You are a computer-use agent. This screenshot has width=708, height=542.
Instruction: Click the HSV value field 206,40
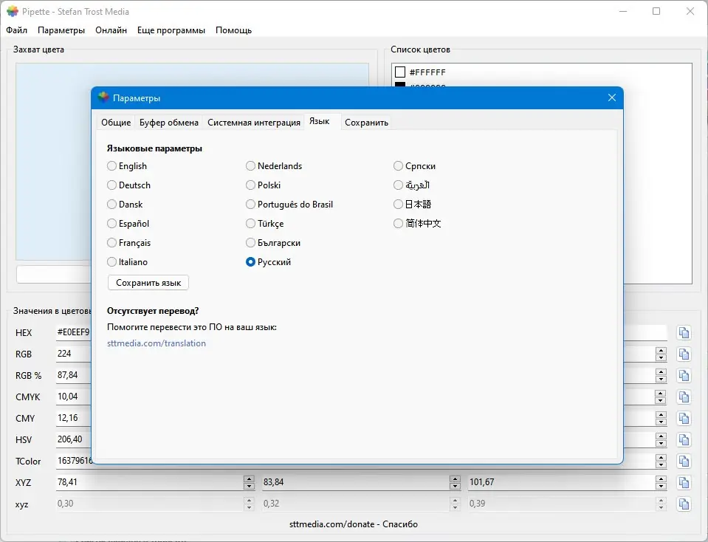click(74, 439)
